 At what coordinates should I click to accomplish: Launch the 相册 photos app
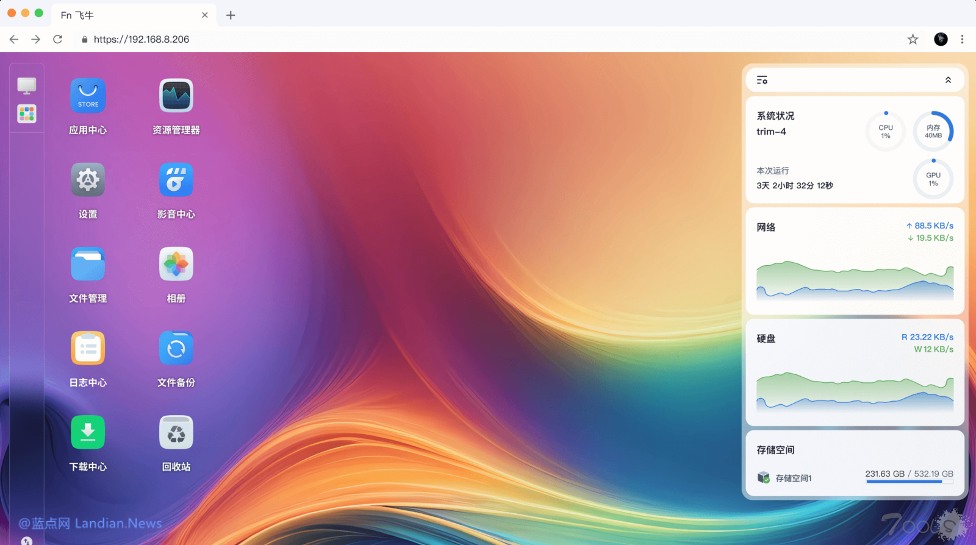click(x=176, y=264)
